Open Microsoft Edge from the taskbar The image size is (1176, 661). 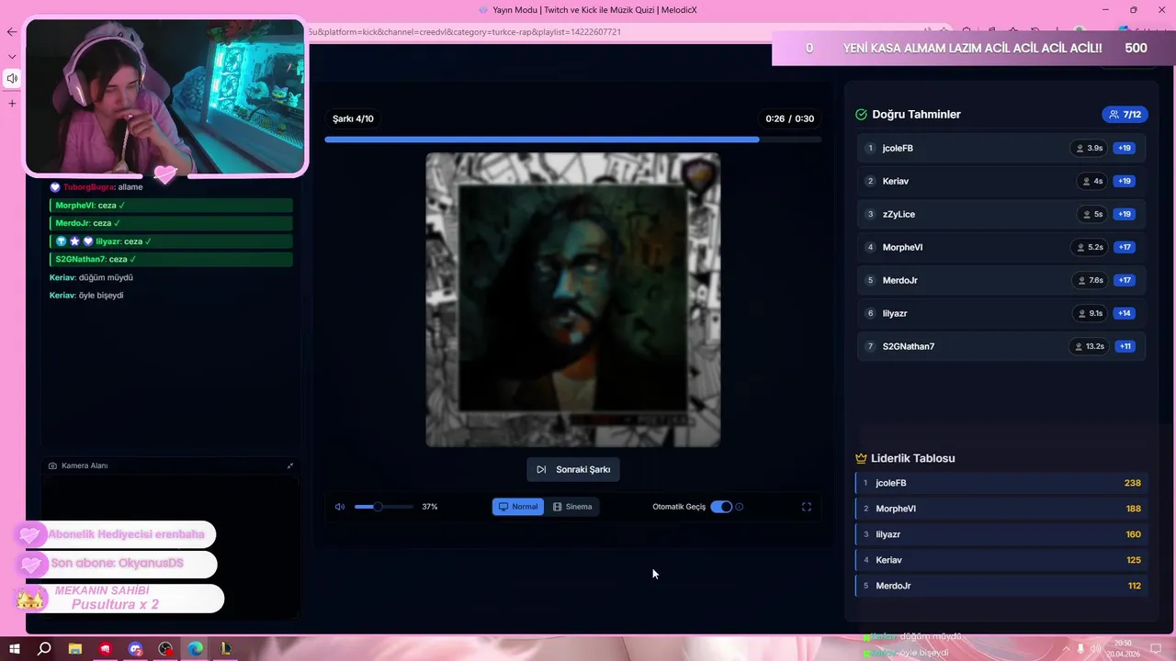point(196,649)
